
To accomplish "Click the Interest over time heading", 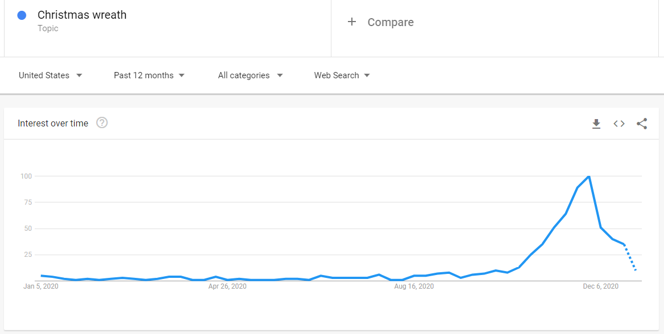I will click(53, 123).
